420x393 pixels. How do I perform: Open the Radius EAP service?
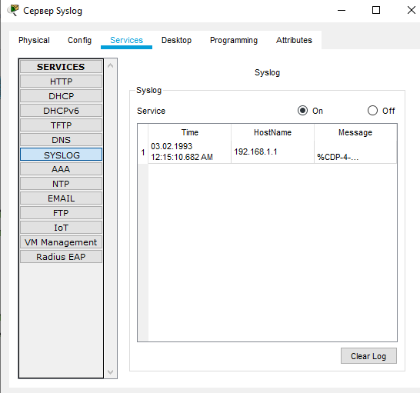[x=61, y=257]
